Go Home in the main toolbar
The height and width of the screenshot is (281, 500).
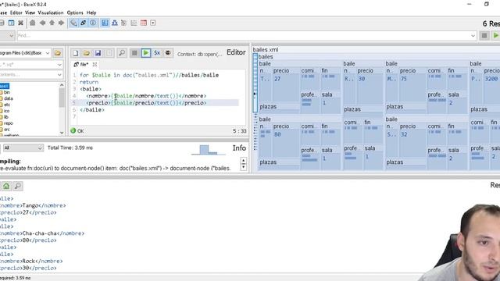[33, 23]
